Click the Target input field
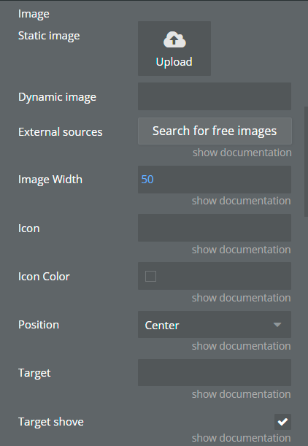Screen dimensions: 308x446 (x=215, y=372)
